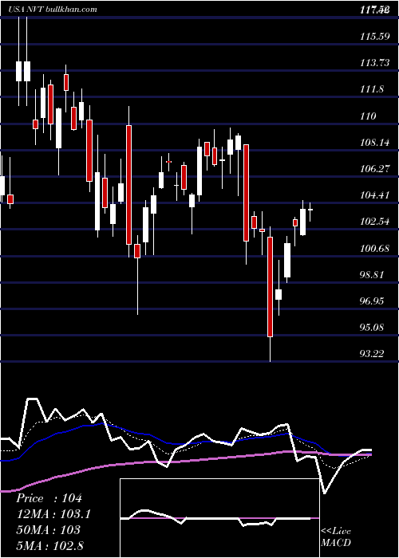399x558 pixels.
Task: Click the 95.08 price axis label
Action: 373,328
